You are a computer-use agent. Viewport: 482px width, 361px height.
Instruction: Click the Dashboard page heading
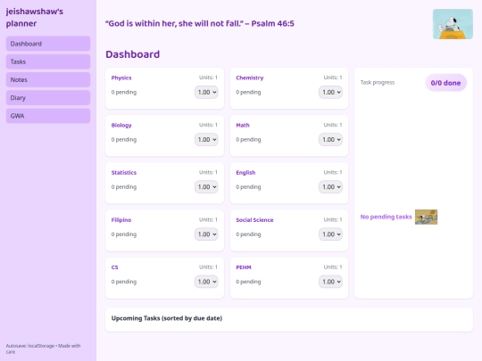(132, 54)
